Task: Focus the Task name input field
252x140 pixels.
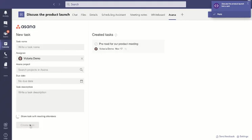Action: pyautogui.click(x=50, y=47)
